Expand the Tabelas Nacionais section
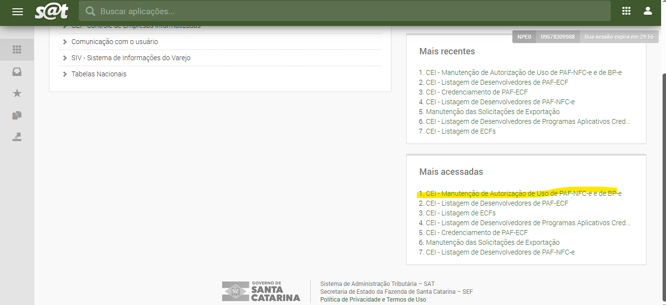This screenshot has width=666, height=305. [98, 74]
